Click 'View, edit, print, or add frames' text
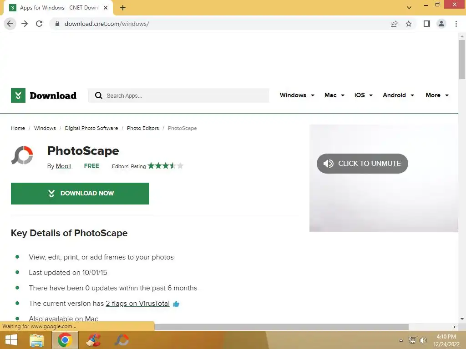This screenshot has width=466, height=349. tap(101, 257)
